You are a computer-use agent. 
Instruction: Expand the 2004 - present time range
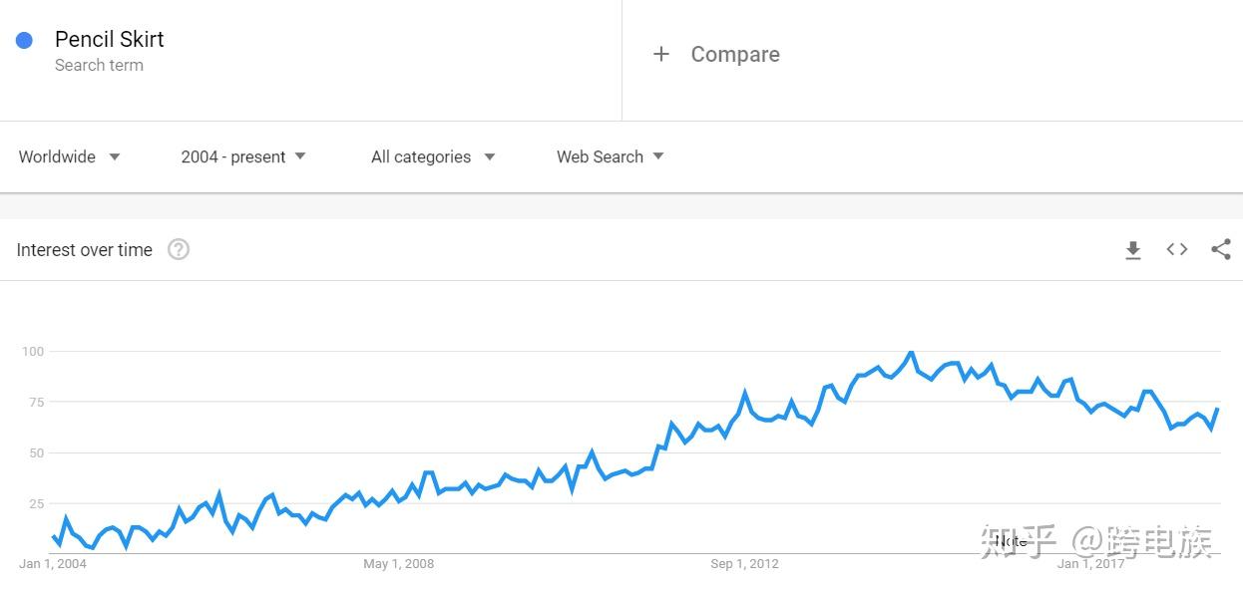click(243, 156)
